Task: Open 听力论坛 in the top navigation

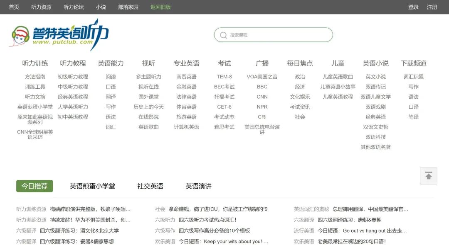Action: (x=74, y=7)
